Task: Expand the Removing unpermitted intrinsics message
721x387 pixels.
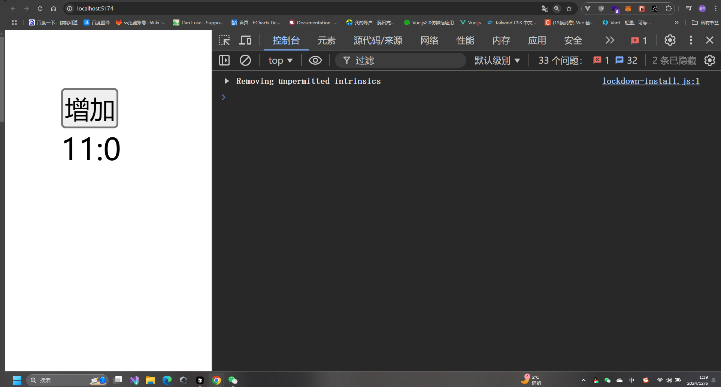Action: [227, 81]
